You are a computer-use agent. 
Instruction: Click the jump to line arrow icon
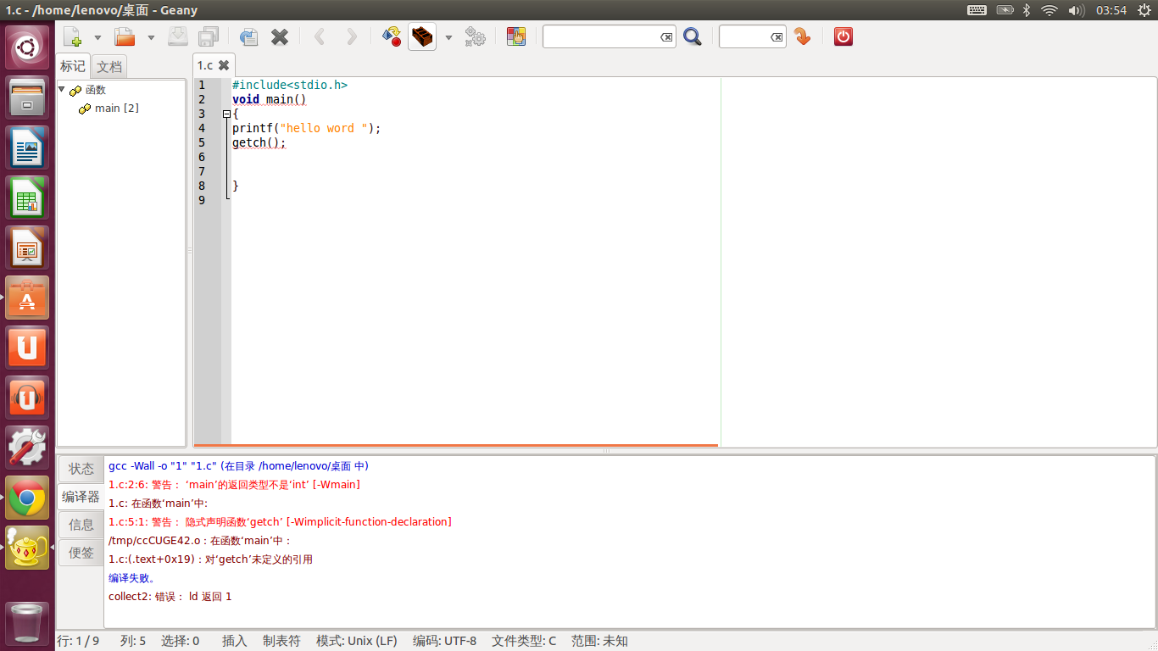coord(802,37)
